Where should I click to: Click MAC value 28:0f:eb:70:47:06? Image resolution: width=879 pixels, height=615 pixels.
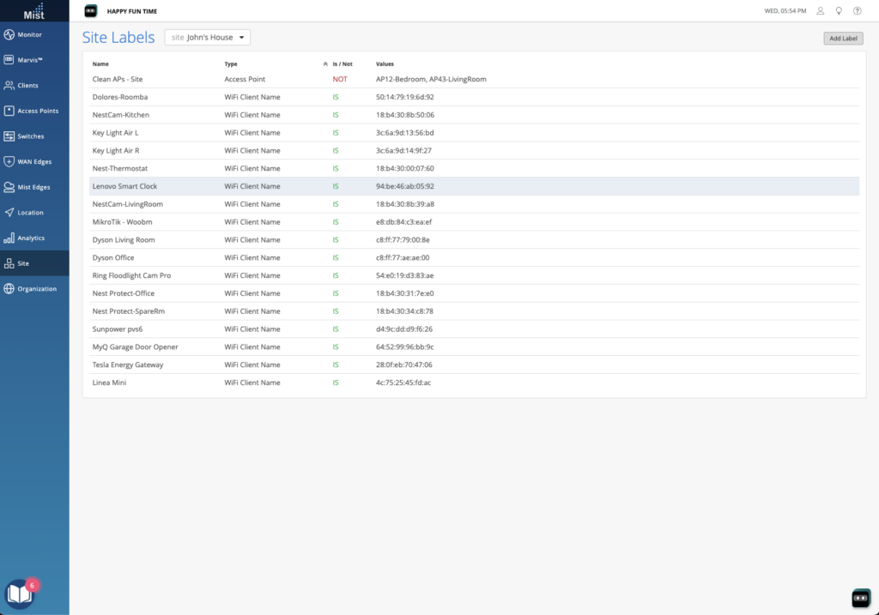coord(404,365)
